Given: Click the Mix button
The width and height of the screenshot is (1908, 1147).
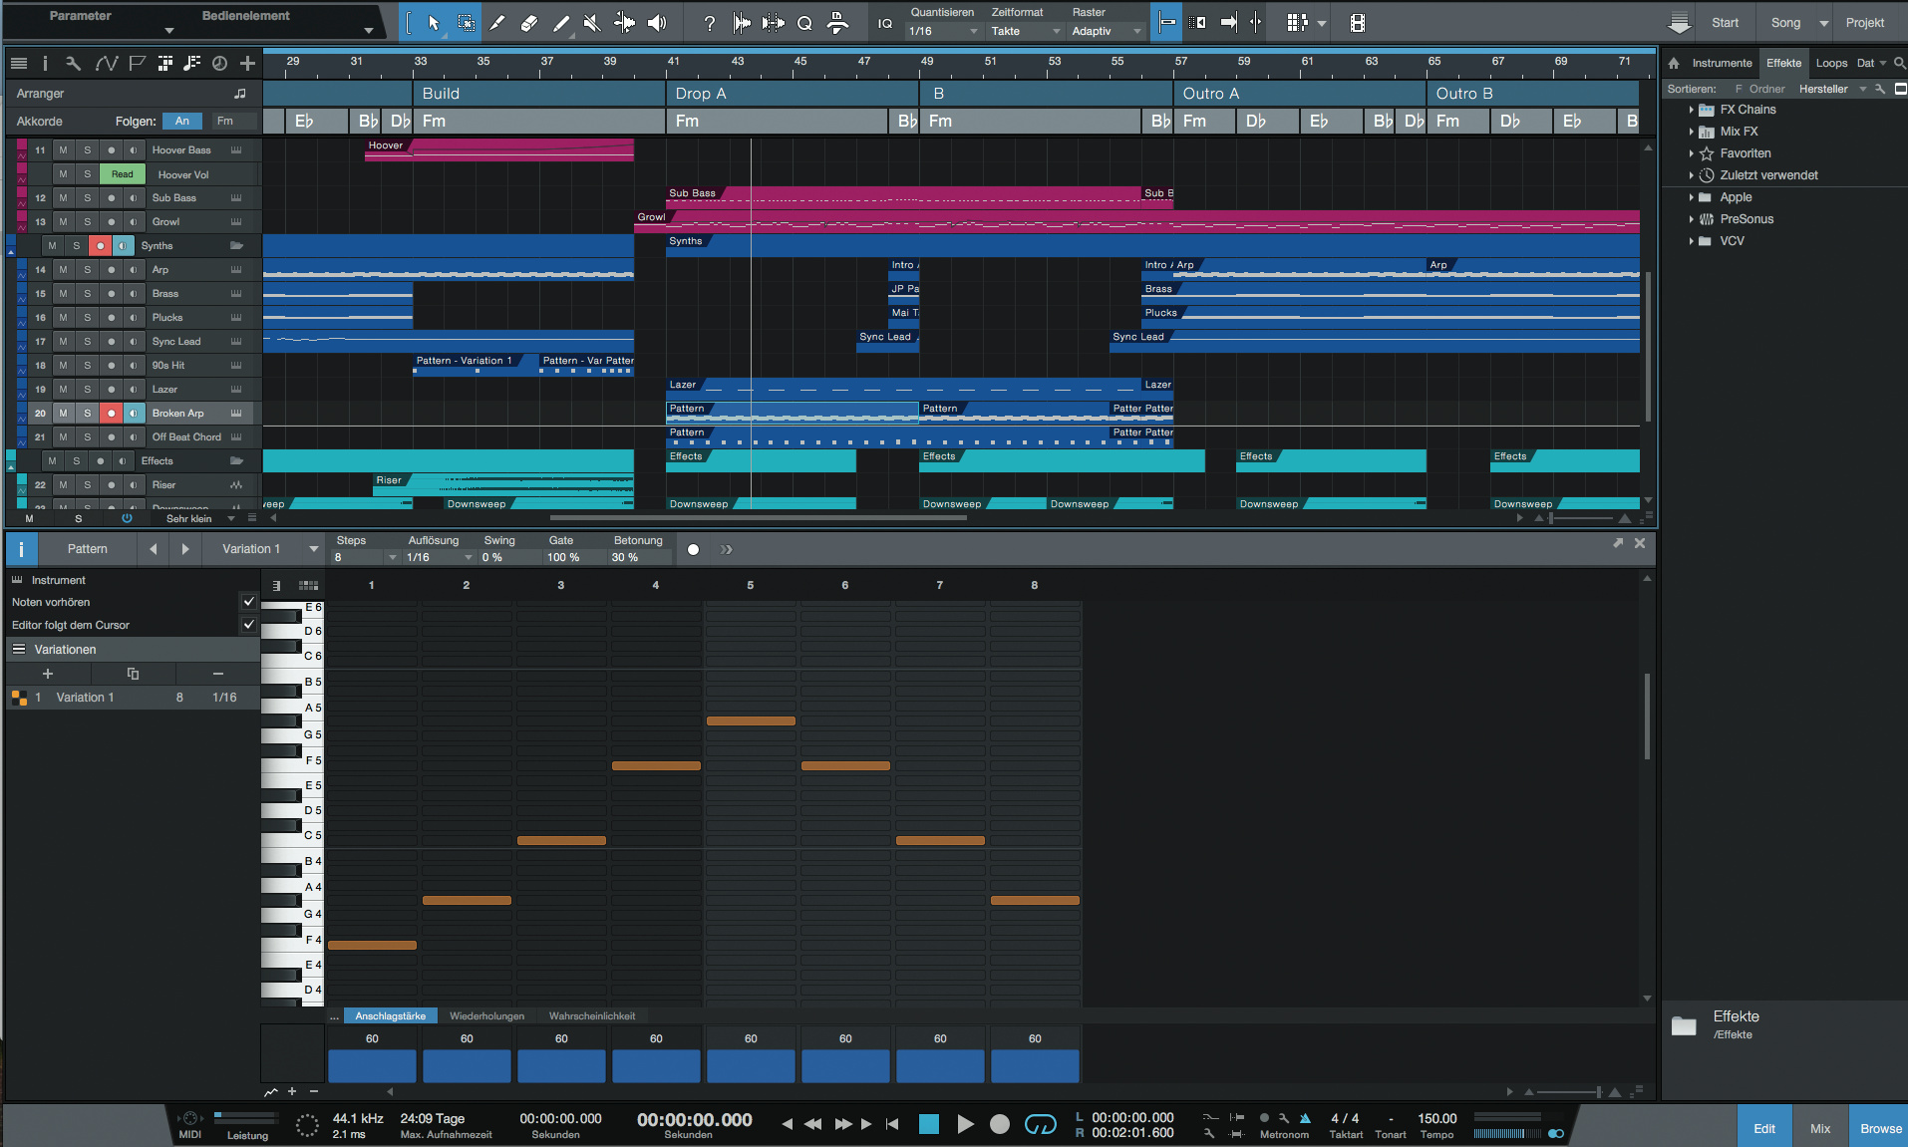Looking at the screenshot, I should click(x=1820, y=1128).
